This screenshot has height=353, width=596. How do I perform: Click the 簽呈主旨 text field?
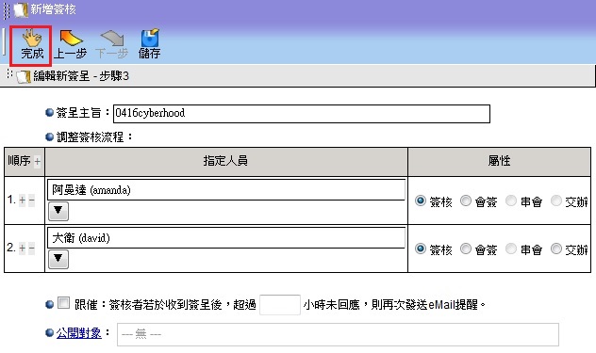(x=302, y=114)
